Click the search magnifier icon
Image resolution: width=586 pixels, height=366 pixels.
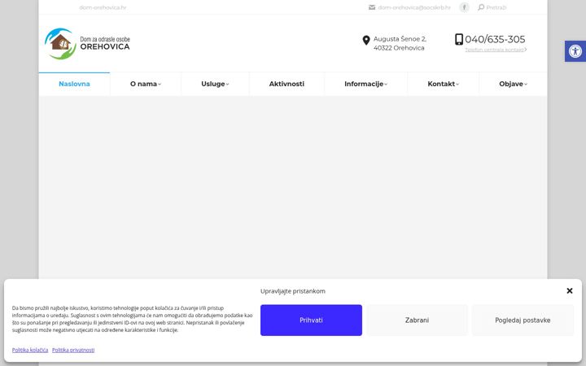click(x=481, y=7)
